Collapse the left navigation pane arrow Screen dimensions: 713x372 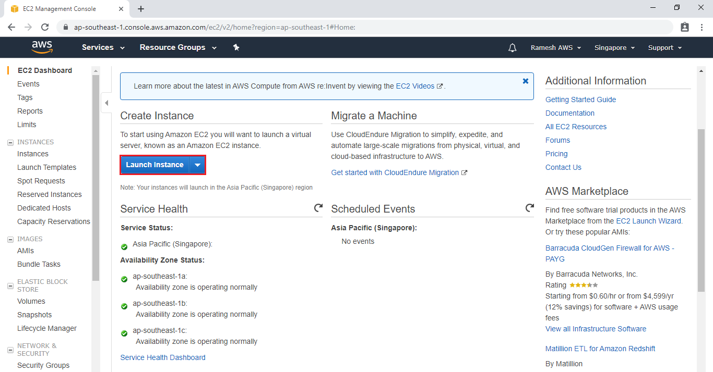click(x=106, y=103)
